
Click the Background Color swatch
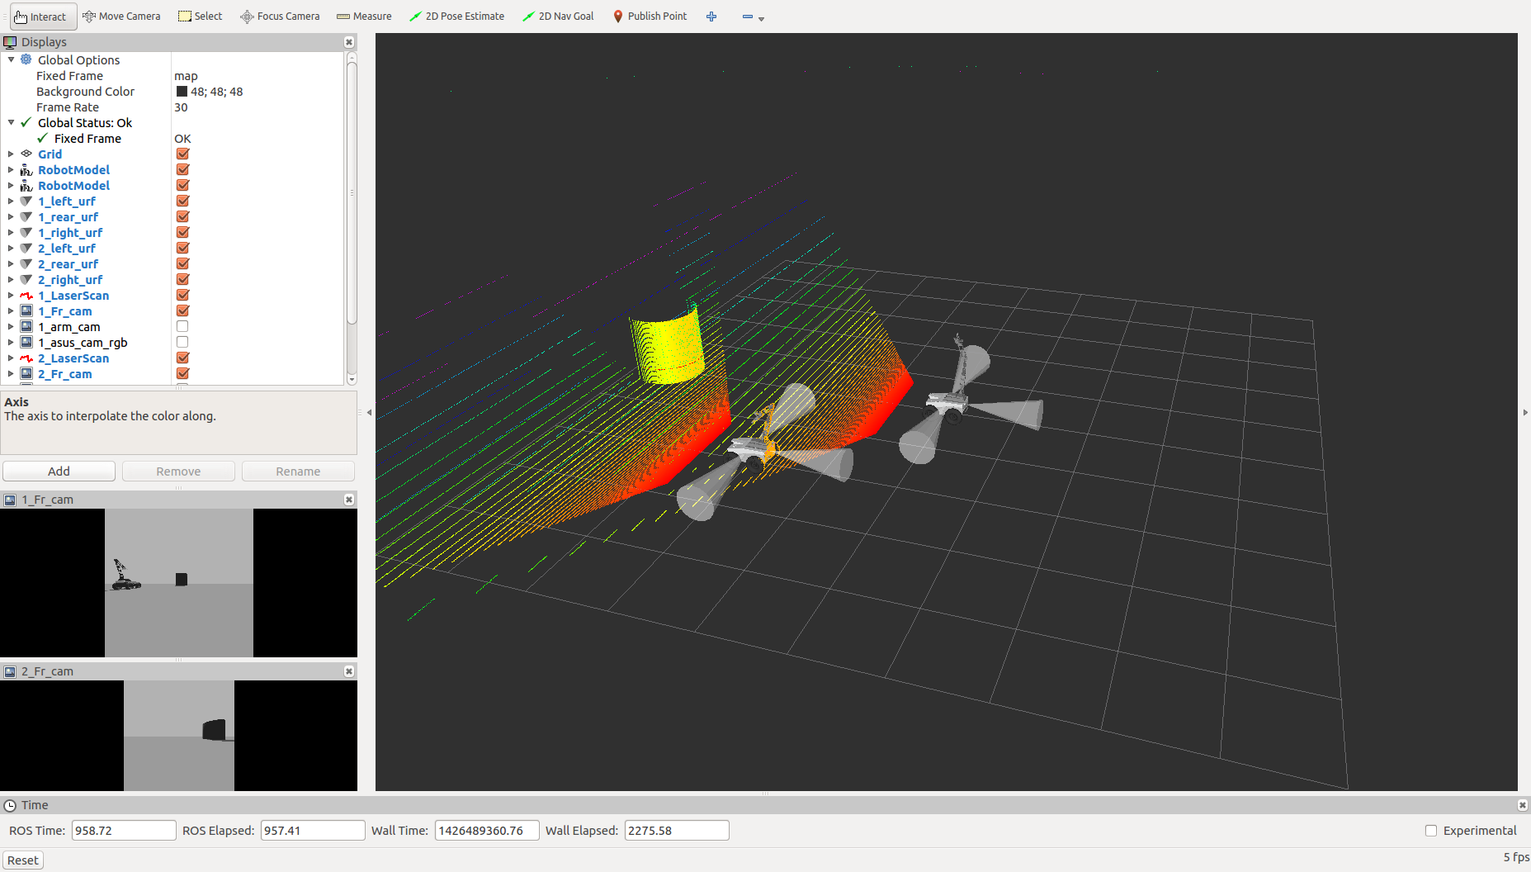[x=182, y=92]
